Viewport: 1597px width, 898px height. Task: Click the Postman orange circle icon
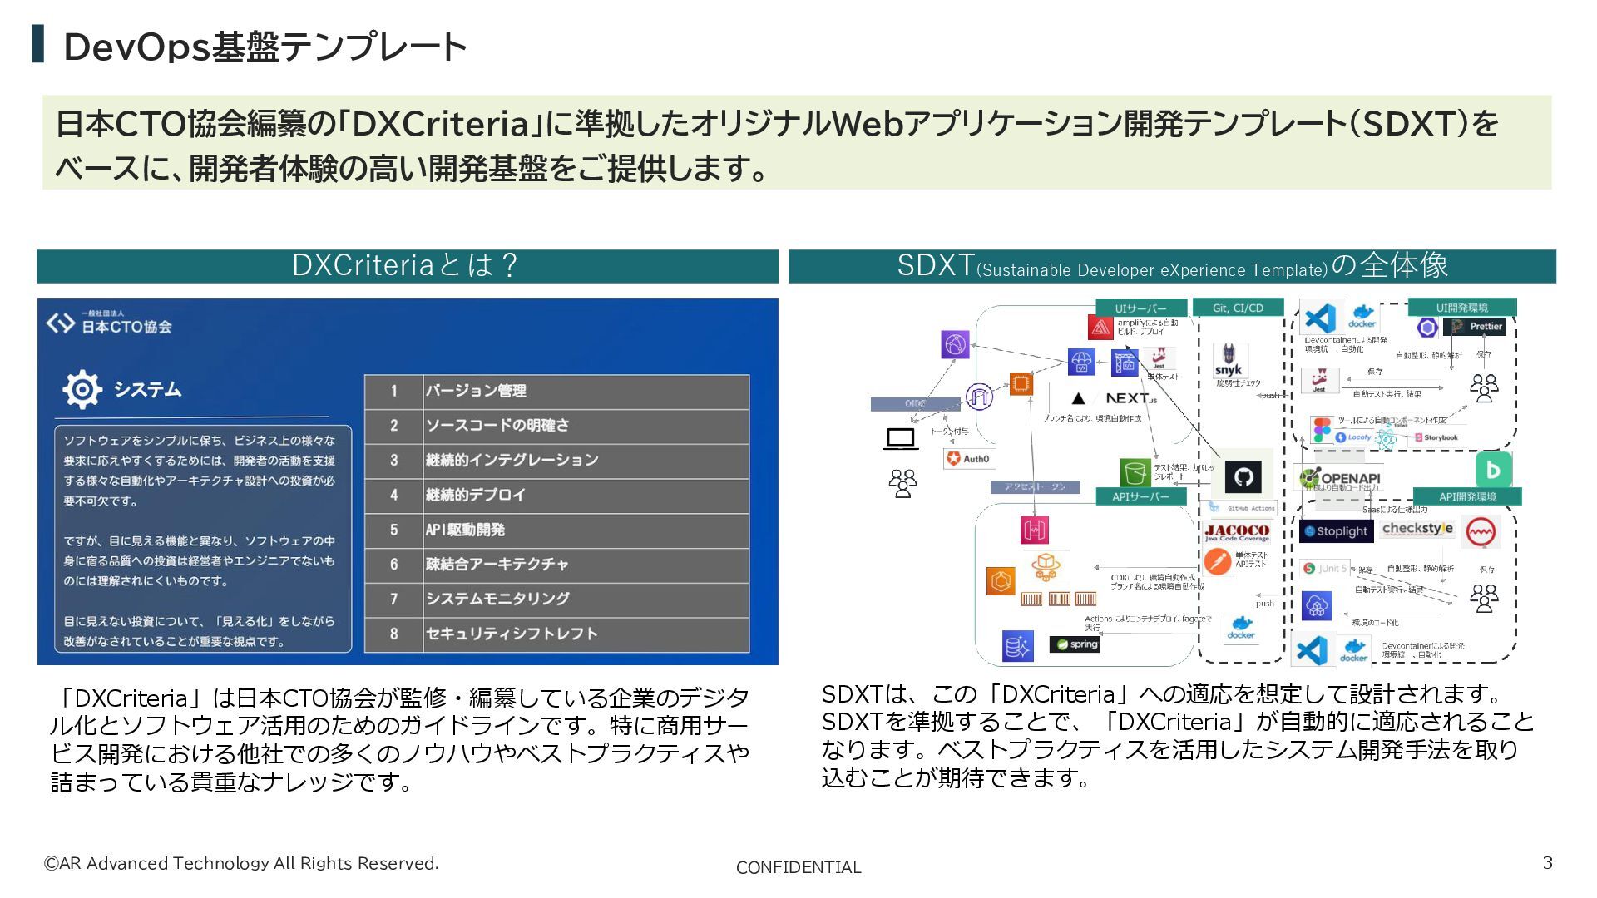pos(1218,561)
